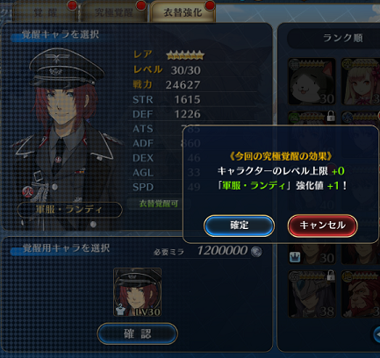Image resolution: width=380 pixels, height=358 pixels.
Task: Select the 覚醒 tab
Action: pos(46,12)
